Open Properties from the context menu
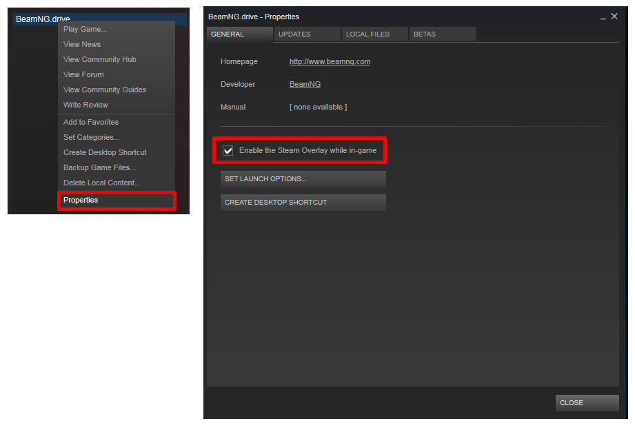 [x=117, y=200]
